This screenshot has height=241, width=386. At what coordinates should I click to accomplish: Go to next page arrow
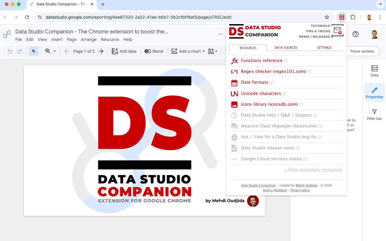(101, 51)
